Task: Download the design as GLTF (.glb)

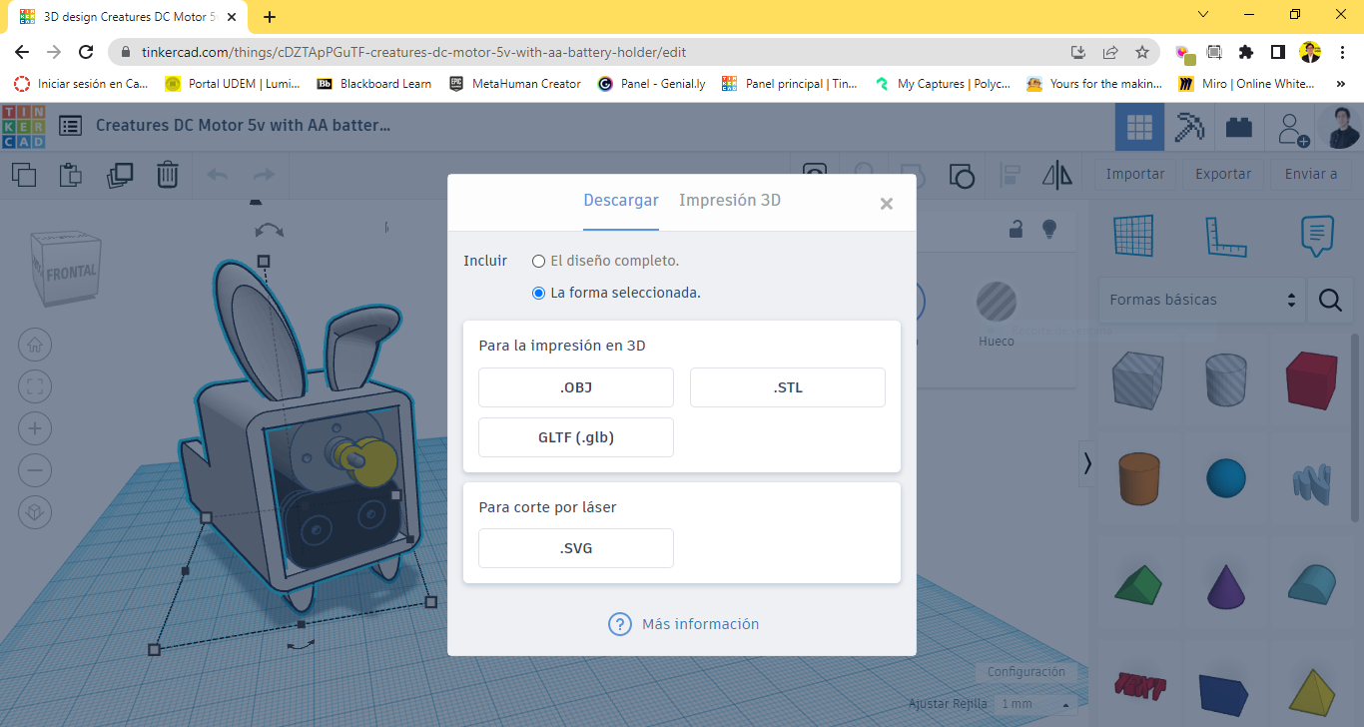Action: point(576,437)
